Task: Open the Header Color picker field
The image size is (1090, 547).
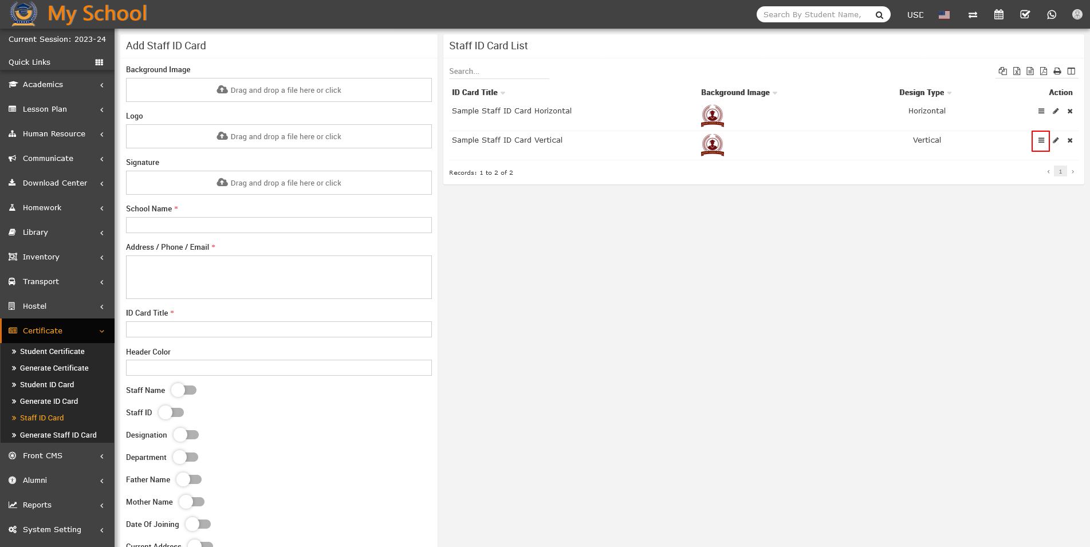Action: click(x=278, y=367)
